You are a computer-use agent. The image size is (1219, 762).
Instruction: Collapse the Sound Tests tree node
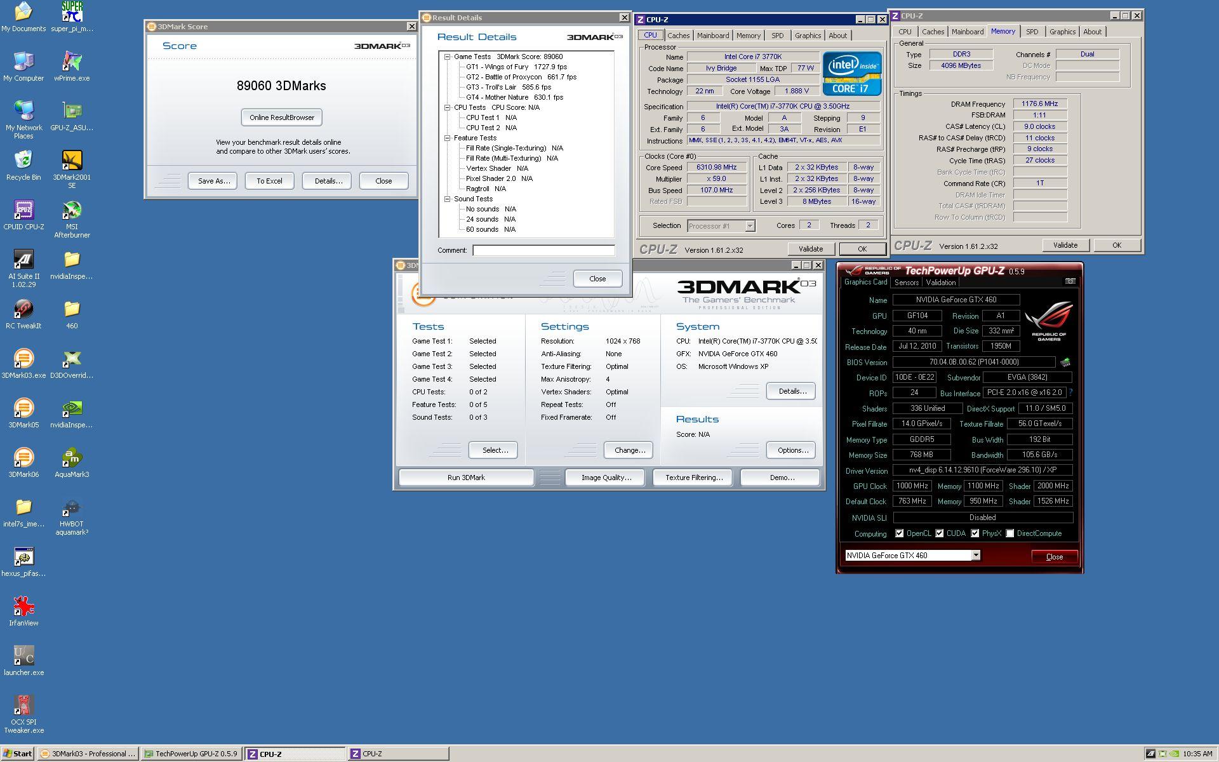pyautogui.click(x=448, y=199)
